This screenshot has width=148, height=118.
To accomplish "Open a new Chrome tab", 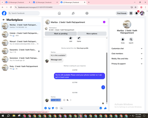I will (x=89, y=2).
